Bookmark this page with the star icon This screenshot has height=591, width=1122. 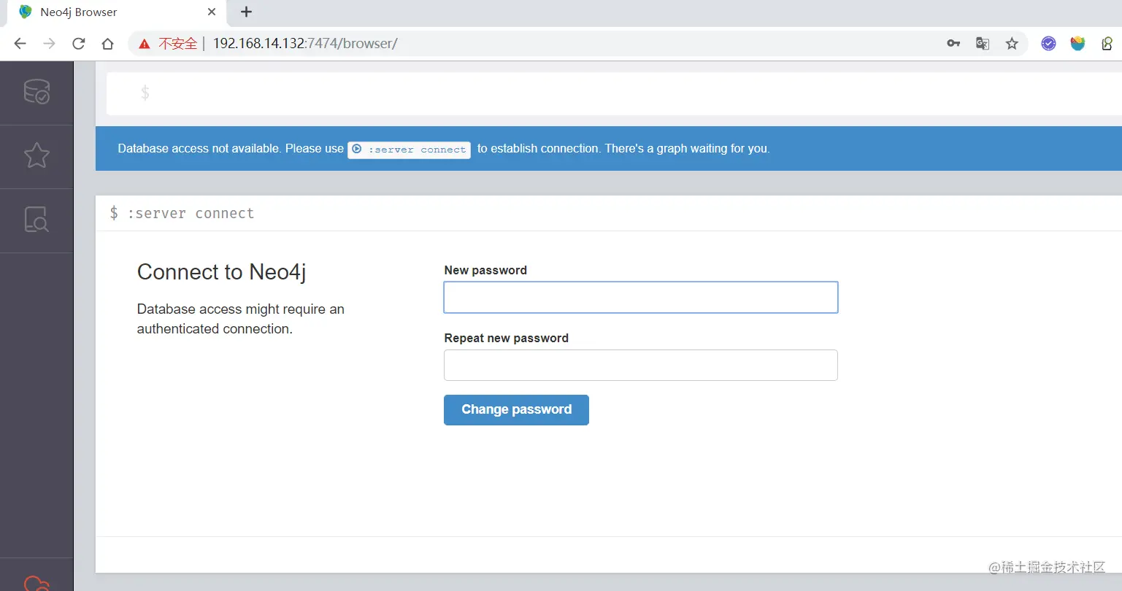point(1012,44)
